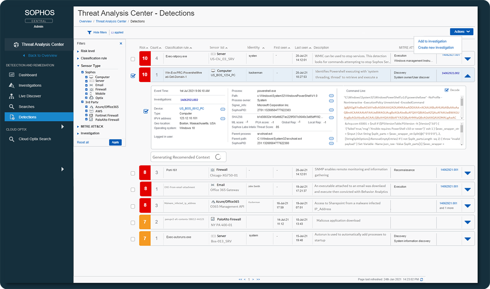490x289 pixels.
Task: Click the Searches magnifier icon
Action: point(11,107)
